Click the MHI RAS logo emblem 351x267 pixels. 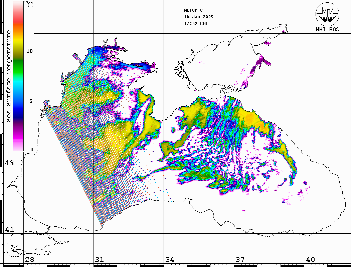coord(327,14)
